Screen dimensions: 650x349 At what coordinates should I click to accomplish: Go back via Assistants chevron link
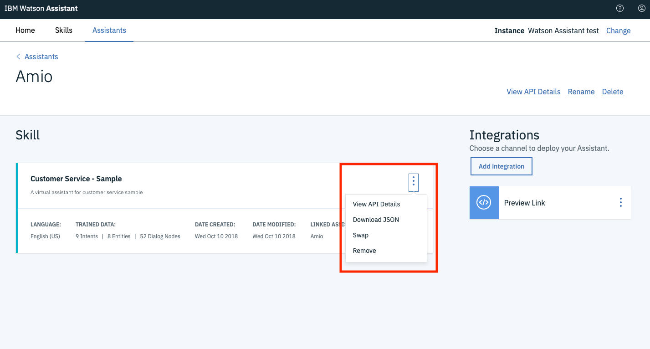tap(37, 56)
